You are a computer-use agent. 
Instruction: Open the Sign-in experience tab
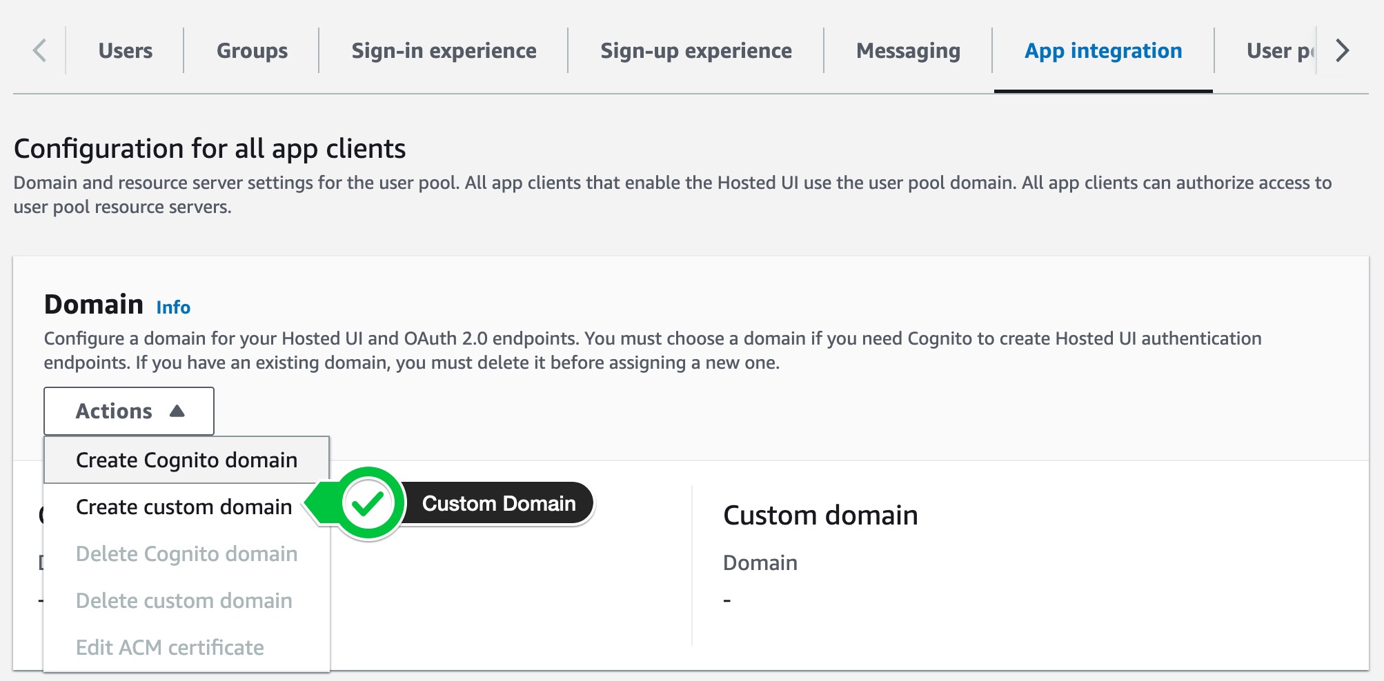(x=444, y=50)
